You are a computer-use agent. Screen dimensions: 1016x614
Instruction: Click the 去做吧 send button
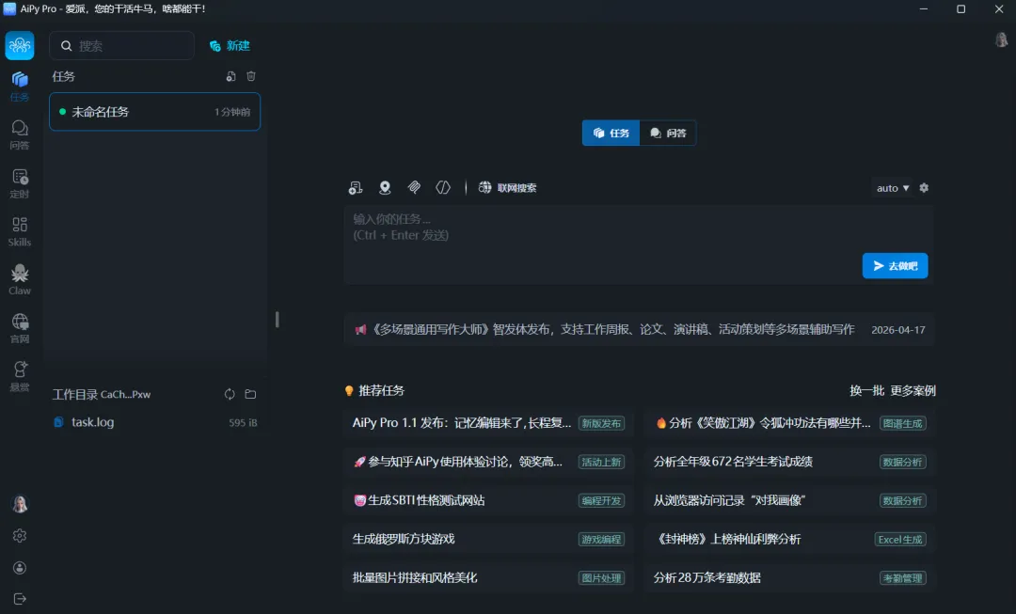[x=895, y=265]
